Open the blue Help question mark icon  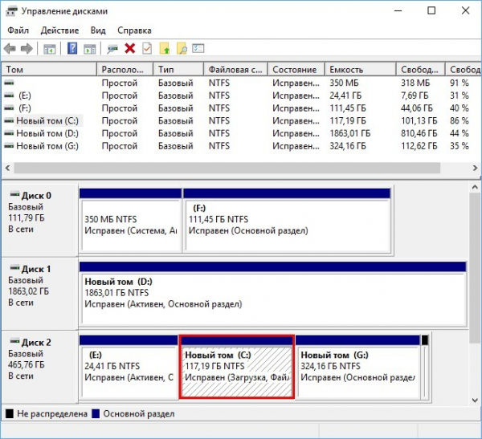[x=72, y=48]
